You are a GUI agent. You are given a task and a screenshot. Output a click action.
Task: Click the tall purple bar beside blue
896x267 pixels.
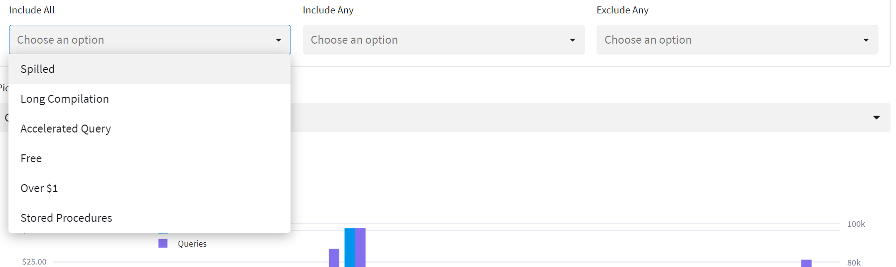pyautogui.click(x=360, y=248)
